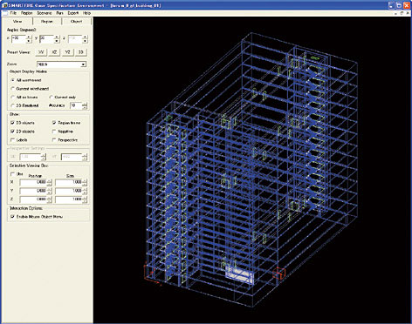
Task: Increase the Z angle with up arrow
Action: (85, 37)
